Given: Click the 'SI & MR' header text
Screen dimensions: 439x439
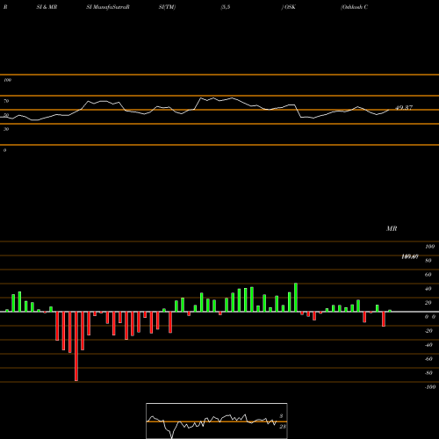Looking at the screenshot, I should [47, 7].
